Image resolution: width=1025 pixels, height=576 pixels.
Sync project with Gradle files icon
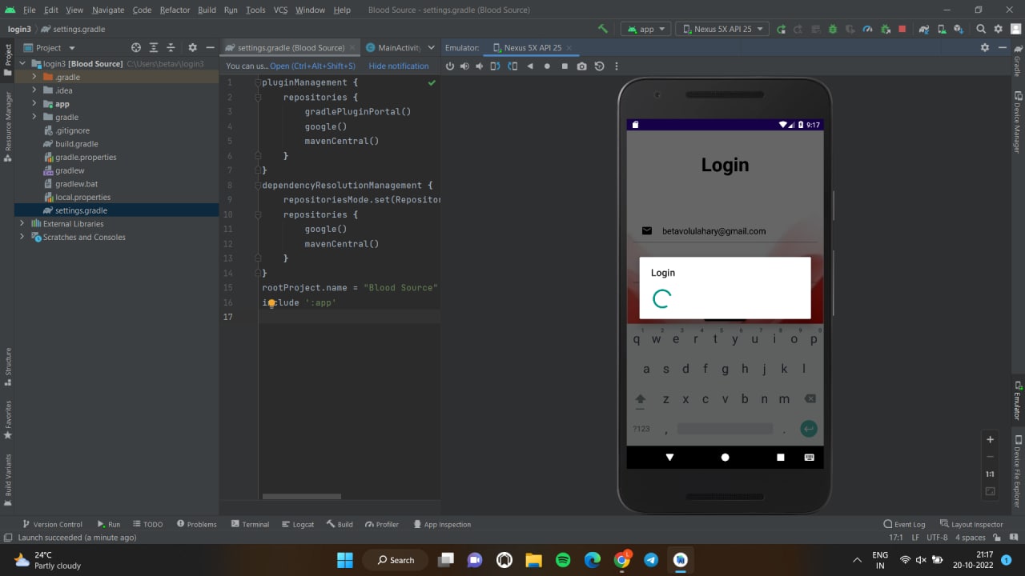(x=924, y=29)
